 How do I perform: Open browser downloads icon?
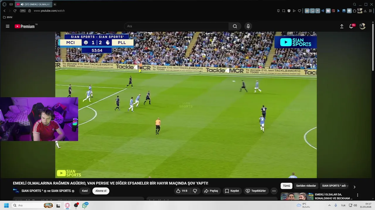tap(365, 11)
